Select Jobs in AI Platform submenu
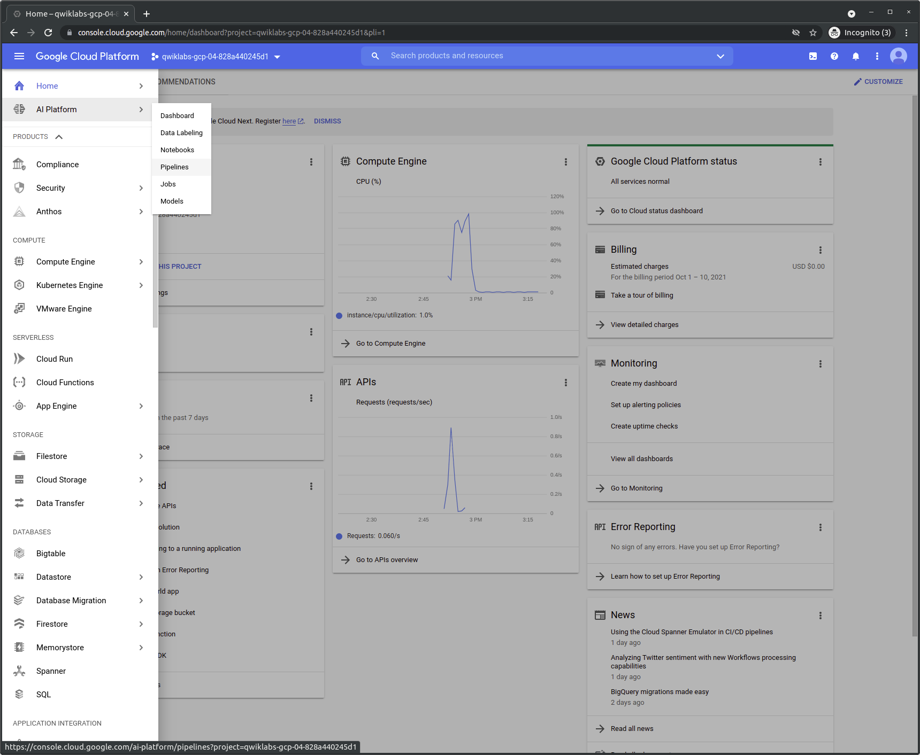 point(181,184)
